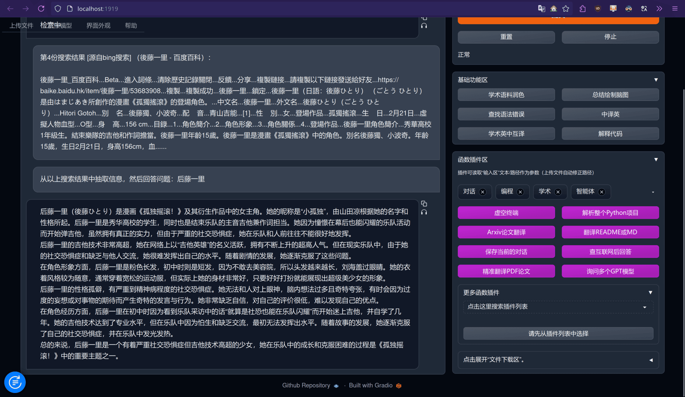Run 询问多个GPT模型 plugin

(610, 271)
